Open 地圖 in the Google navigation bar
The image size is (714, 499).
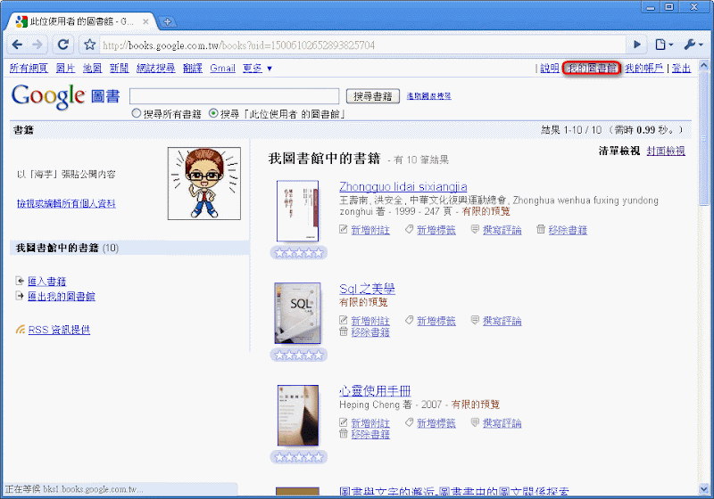tap(93, 69)
